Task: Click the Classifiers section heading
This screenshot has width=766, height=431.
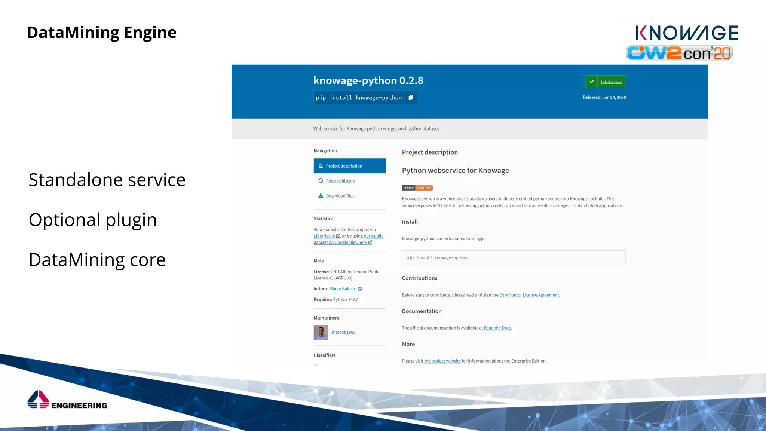Action: click(x=325, y=355)
